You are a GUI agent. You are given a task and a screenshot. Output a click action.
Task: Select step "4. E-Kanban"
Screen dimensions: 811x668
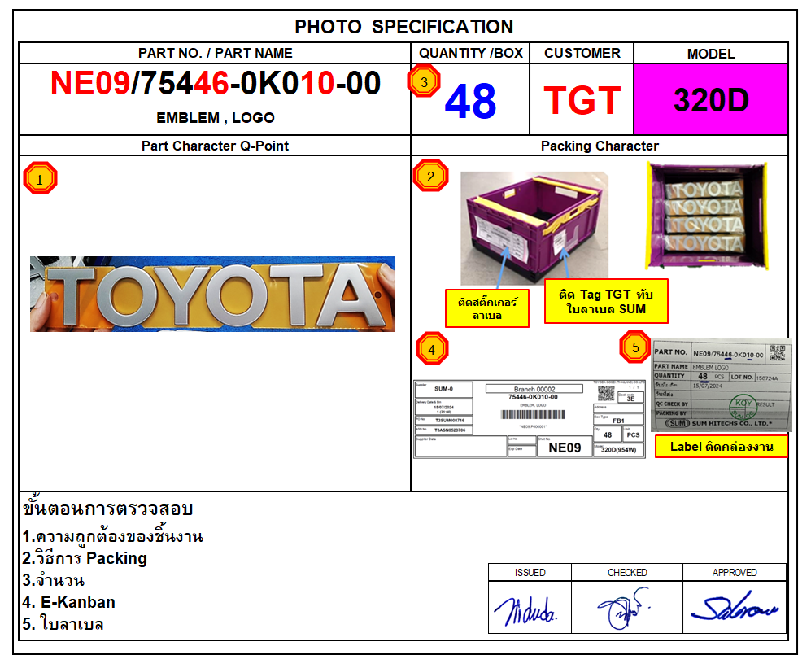69,602
